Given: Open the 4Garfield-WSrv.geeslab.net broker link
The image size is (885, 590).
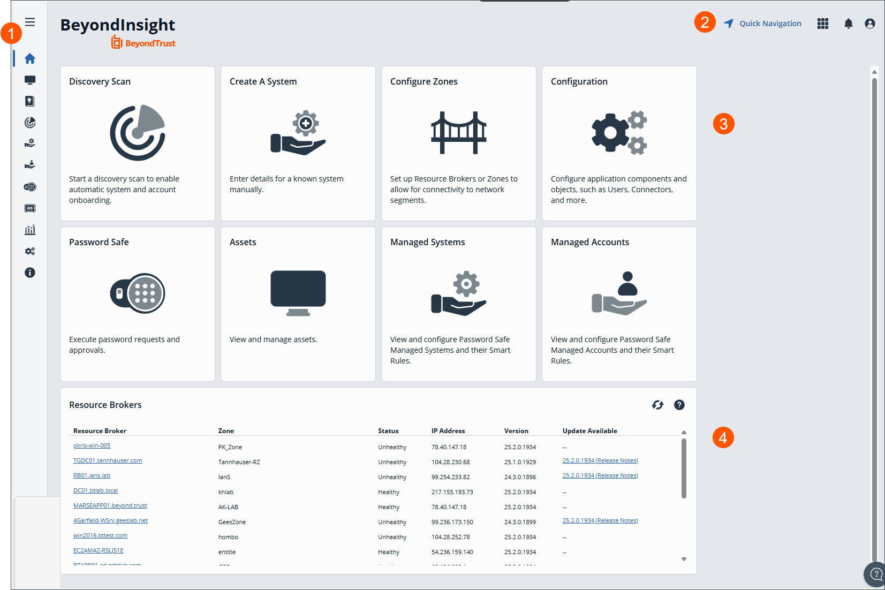Looking at the screenshot, I should click(x=110, y=520).
